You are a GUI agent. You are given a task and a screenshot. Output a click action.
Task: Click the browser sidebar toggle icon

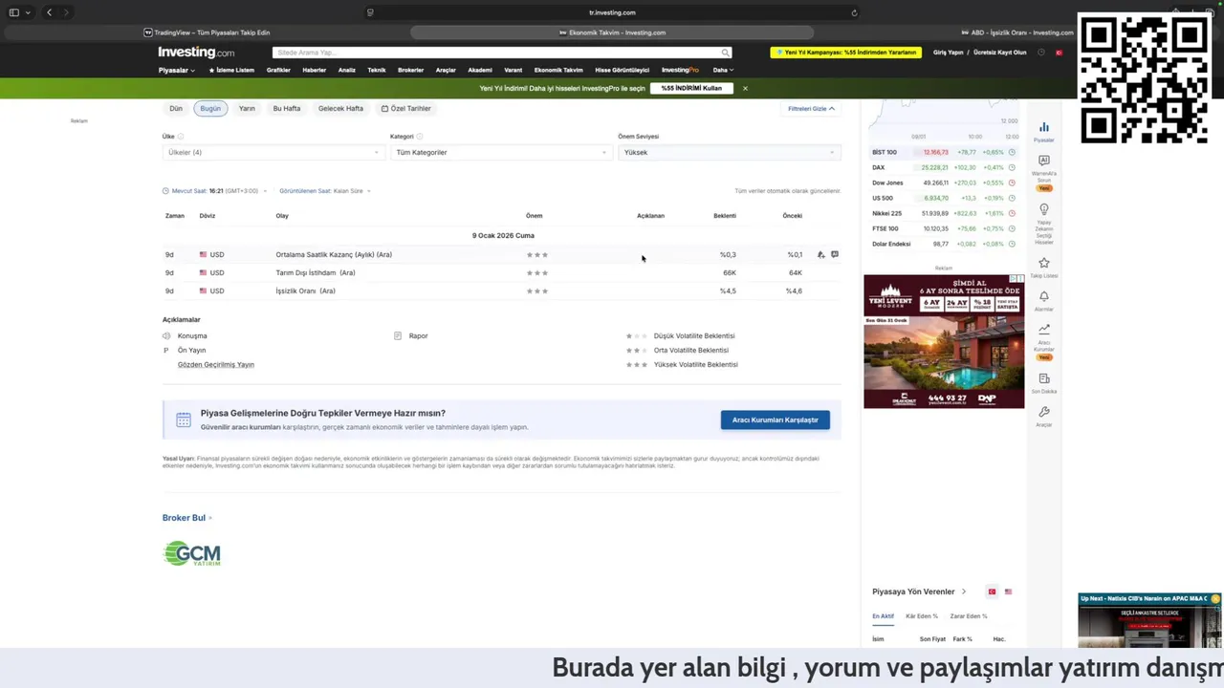tap(13, 12)
